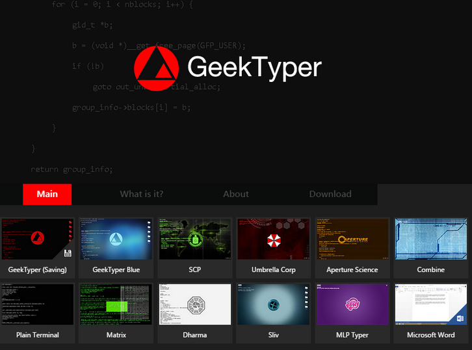This screenshot has height=350, width=472.
Task: Choose the SCP theme preview image
Action: [194, 239]
